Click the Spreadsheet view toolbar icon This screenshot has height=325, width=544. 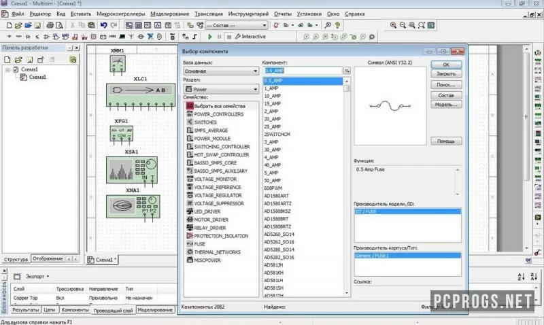click(x=139, y=25)
